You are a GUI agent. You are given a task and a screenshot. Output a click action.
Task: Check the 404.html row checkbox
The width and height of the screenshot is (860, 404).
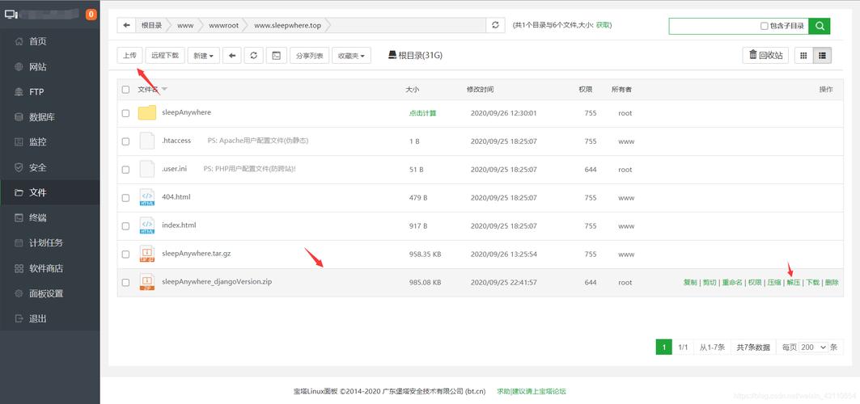(125, 198)
